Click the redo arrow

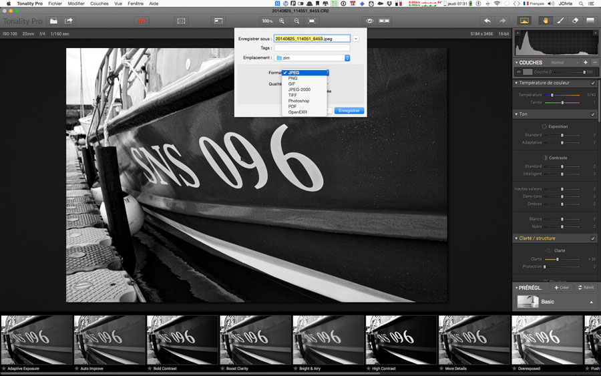coord(502,21)
